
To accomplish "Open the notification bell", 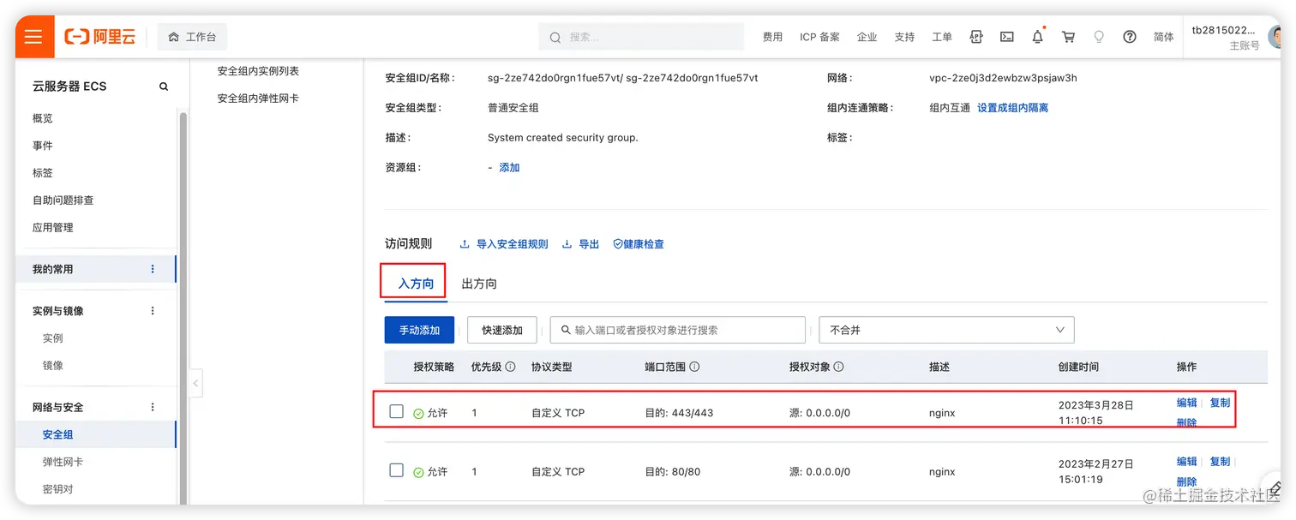I will (1038, 37).
